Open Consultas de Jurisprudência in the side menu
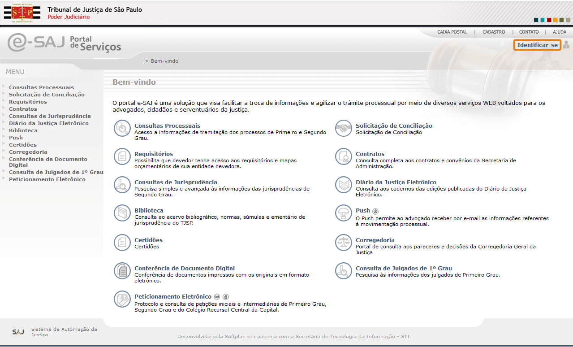 (50, 116)
